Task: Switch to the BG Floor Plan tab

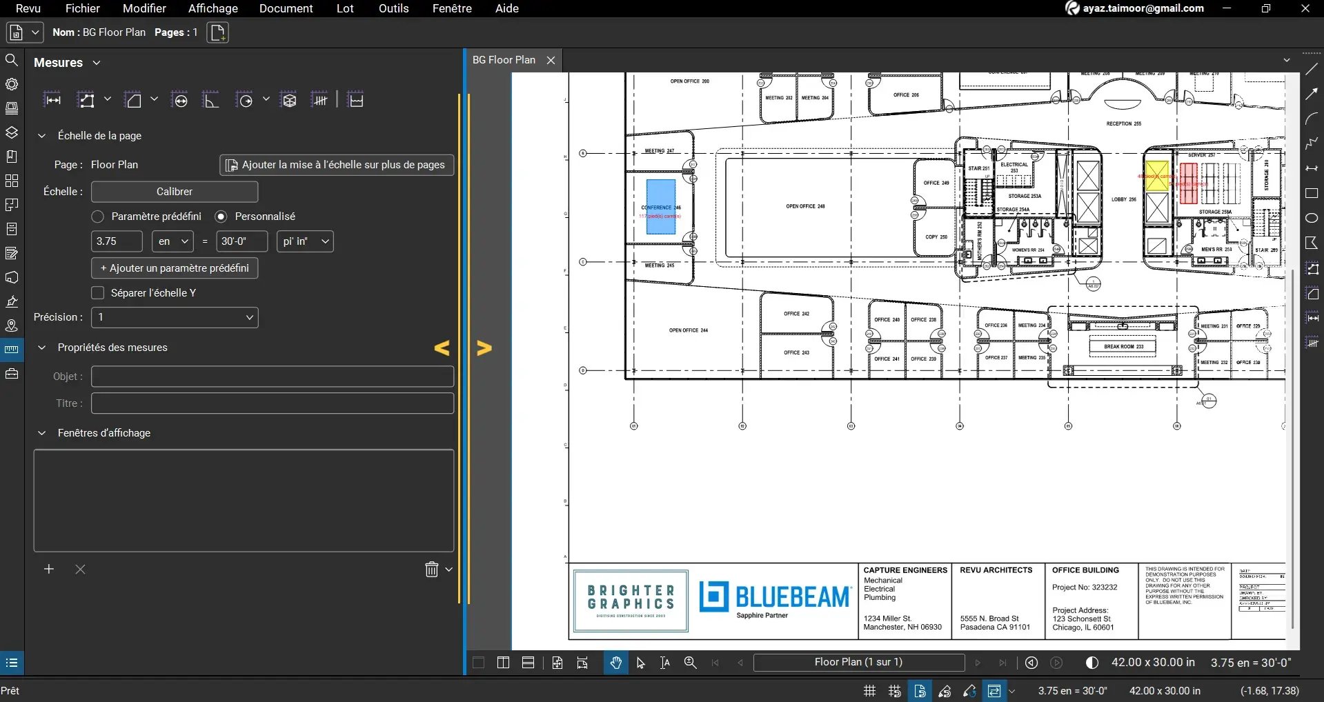Action: point(504,60)
